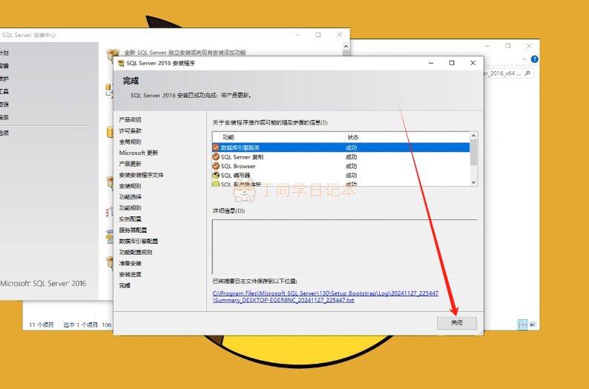Close the SQL Server 安装中心 window
The image size is (589, 389).
[339, 35]
